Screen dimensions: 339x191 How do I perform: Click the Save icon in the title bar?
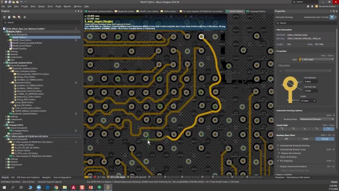(6, 2)
